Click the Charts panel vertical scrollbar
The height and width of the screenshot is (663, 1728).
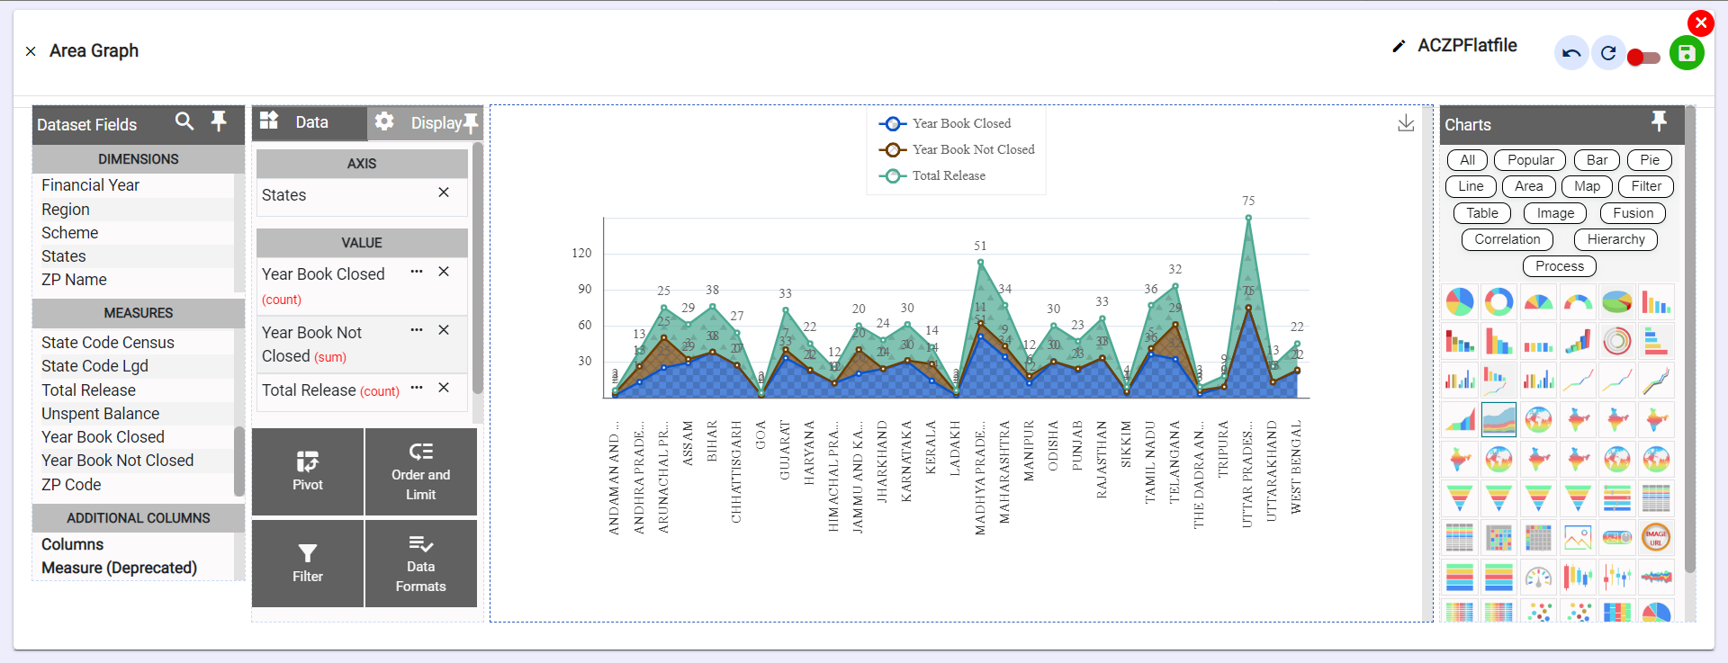point(1689,342)
